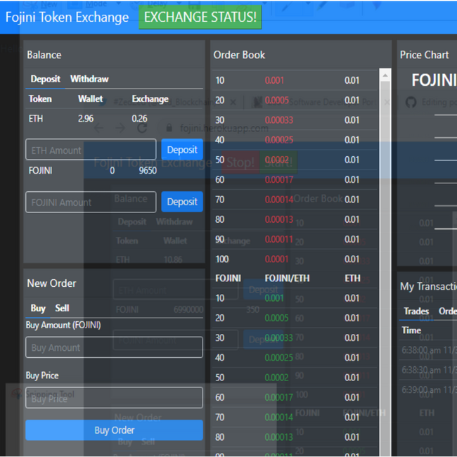Viewport: 457px width, 457px height.
Task: Click the EXCHANGE STATUS! button
Action: (x=200, y=17)
